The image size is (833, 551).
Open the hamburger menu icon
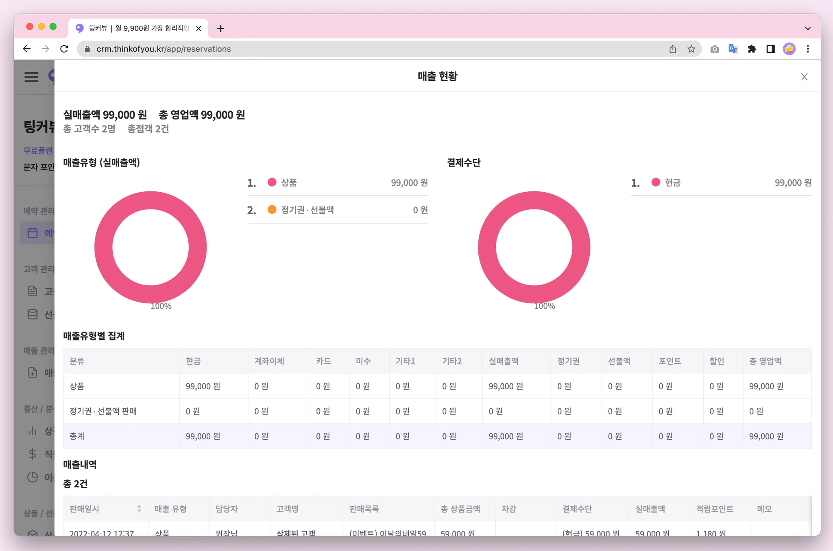31,77
